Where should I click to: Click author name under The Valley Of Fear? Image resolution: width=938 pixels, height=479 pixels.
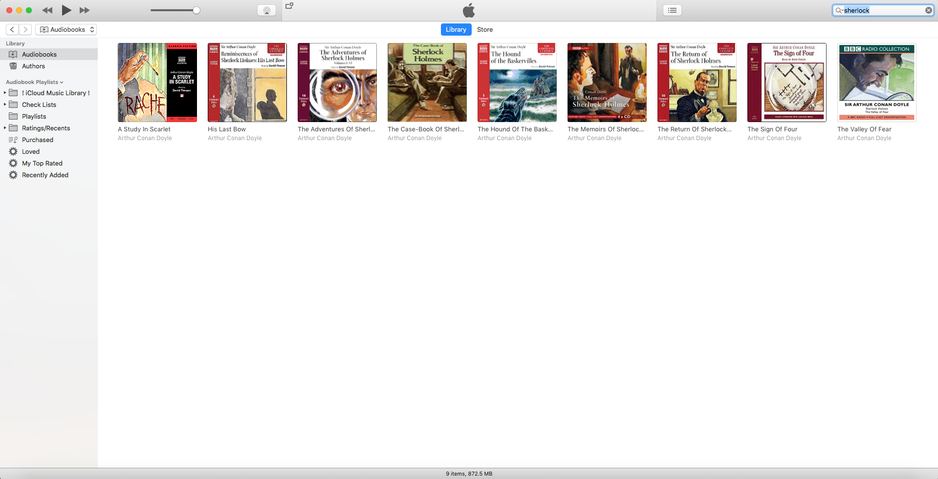pos(864,138)
